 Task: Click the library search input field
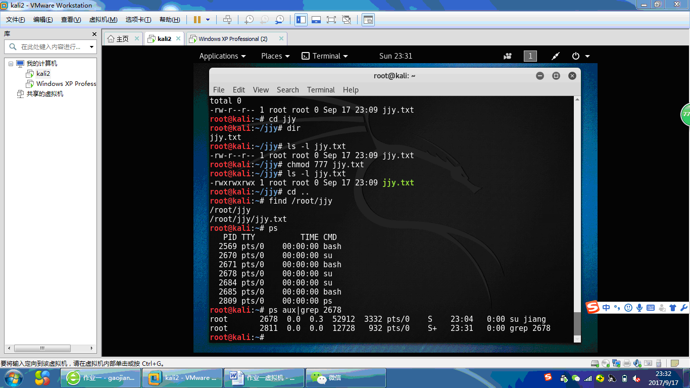point(51,47)
